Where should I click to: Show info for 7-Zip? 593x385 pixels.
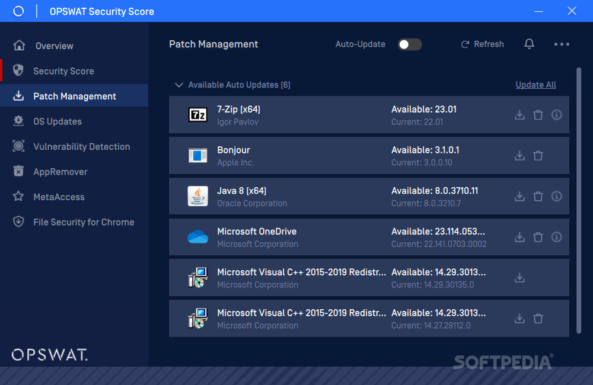[x=556, y=114]
